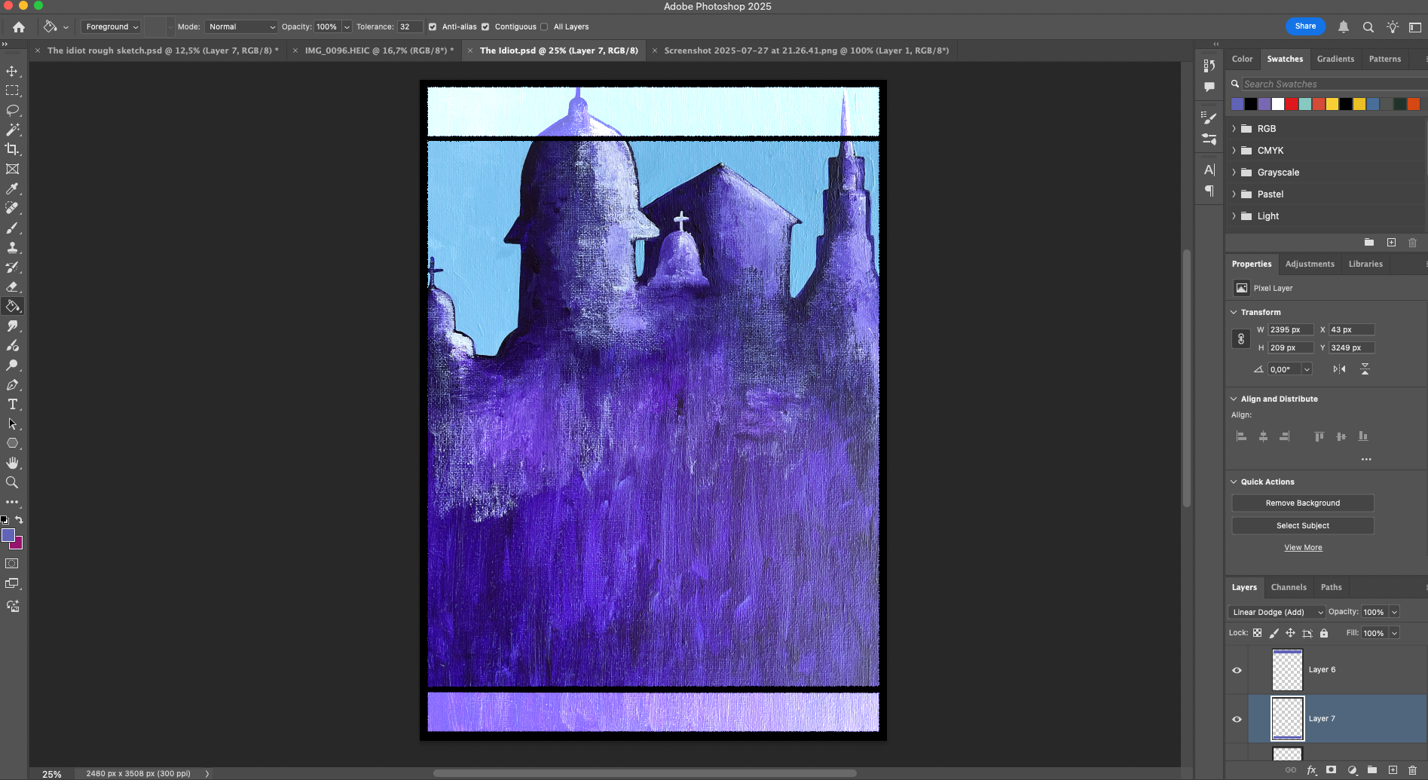Pick the red swatch in Swatches panel
This screenshot has width=1428, height=780.
coord(1292,104)
